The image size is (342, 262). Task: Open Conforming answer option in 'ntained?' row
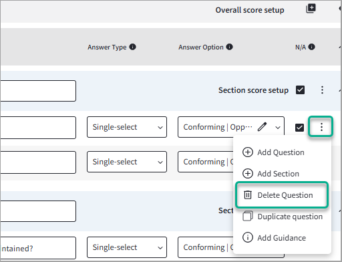coord(205,247)
